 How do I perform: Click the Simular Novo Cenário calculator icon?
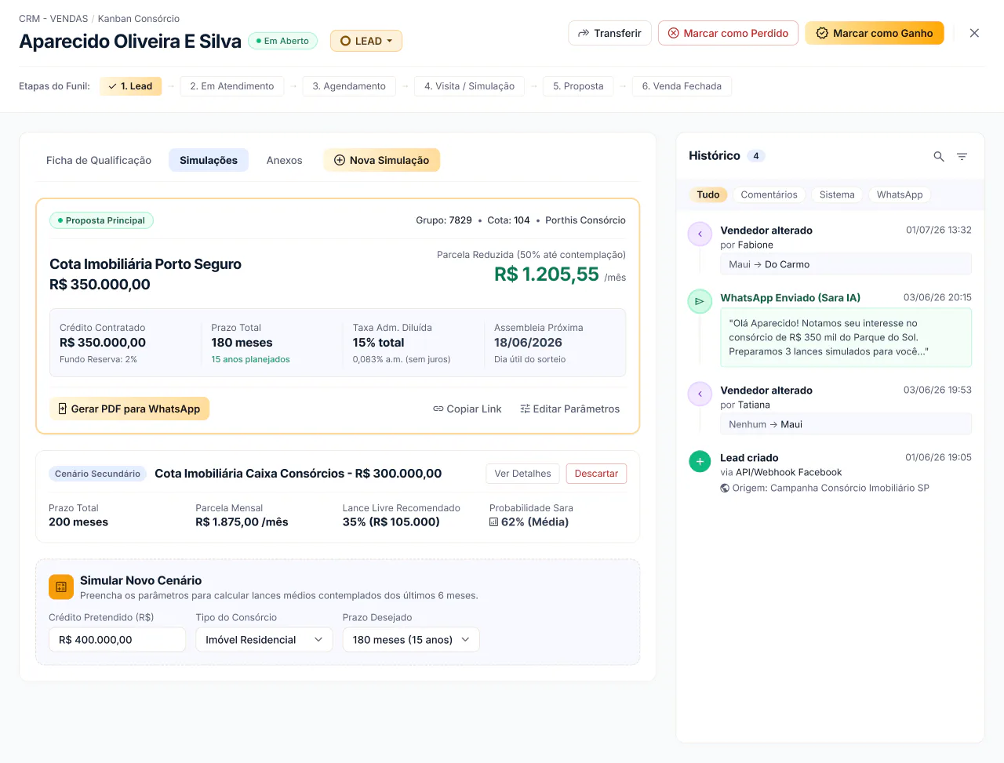tap(61, 587)
